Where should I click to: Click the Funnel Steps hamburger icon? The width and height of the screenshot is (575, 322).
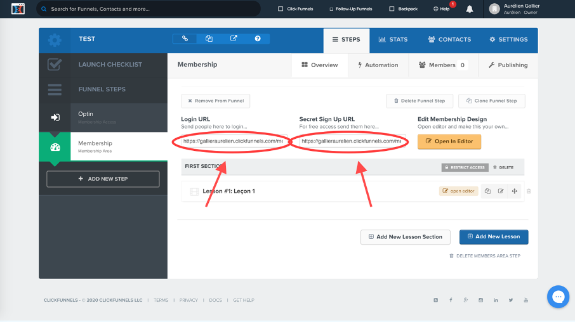click(55, 89)
